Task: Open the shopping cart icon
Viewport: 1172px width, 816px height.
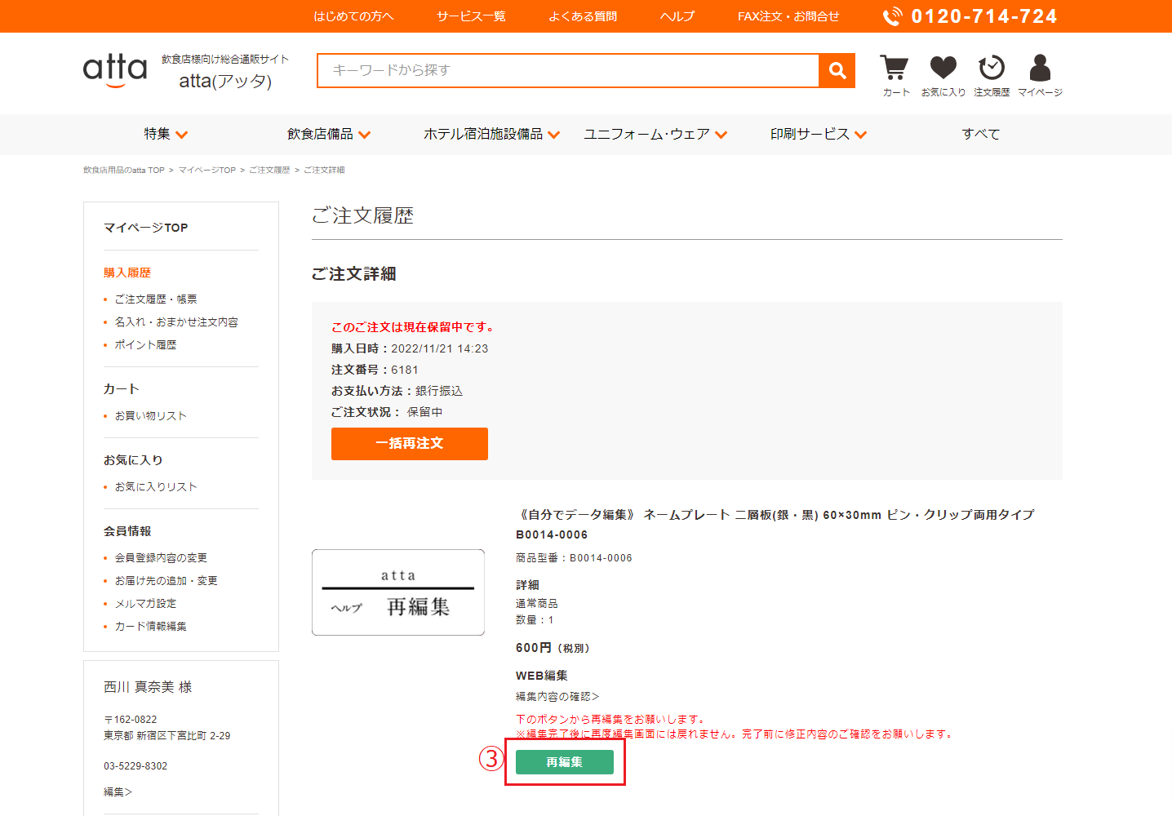Action: 895,69
